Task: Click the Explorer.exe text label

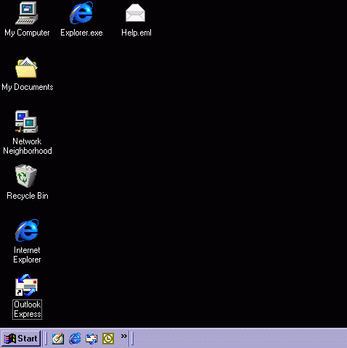Action: pyautogui.click(x=81, y=33)
